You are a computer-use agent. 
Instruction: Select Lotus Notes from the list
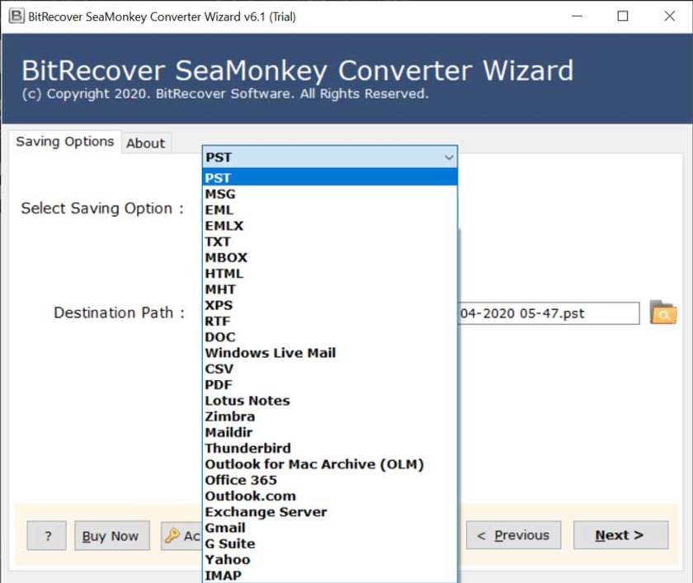click(x=330, y=401)
